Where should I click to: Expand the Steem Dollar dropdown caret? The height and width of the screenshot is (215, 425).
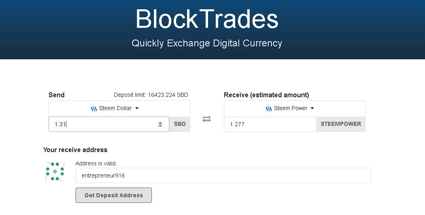(137, 109)
